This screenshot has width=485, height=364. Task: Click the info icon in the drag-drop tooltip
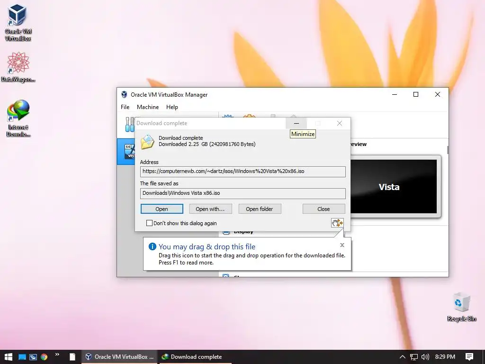tap(152, 246)
